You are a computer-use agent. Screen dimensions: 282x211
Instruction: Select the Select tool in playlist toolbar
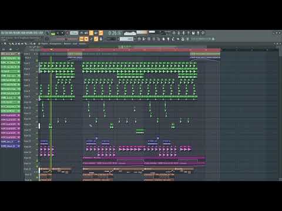click(28, 44)
